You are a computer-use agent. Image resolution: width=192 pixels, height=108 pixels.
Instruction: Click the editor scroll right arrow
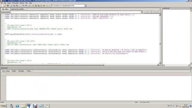tap(158, 65)
